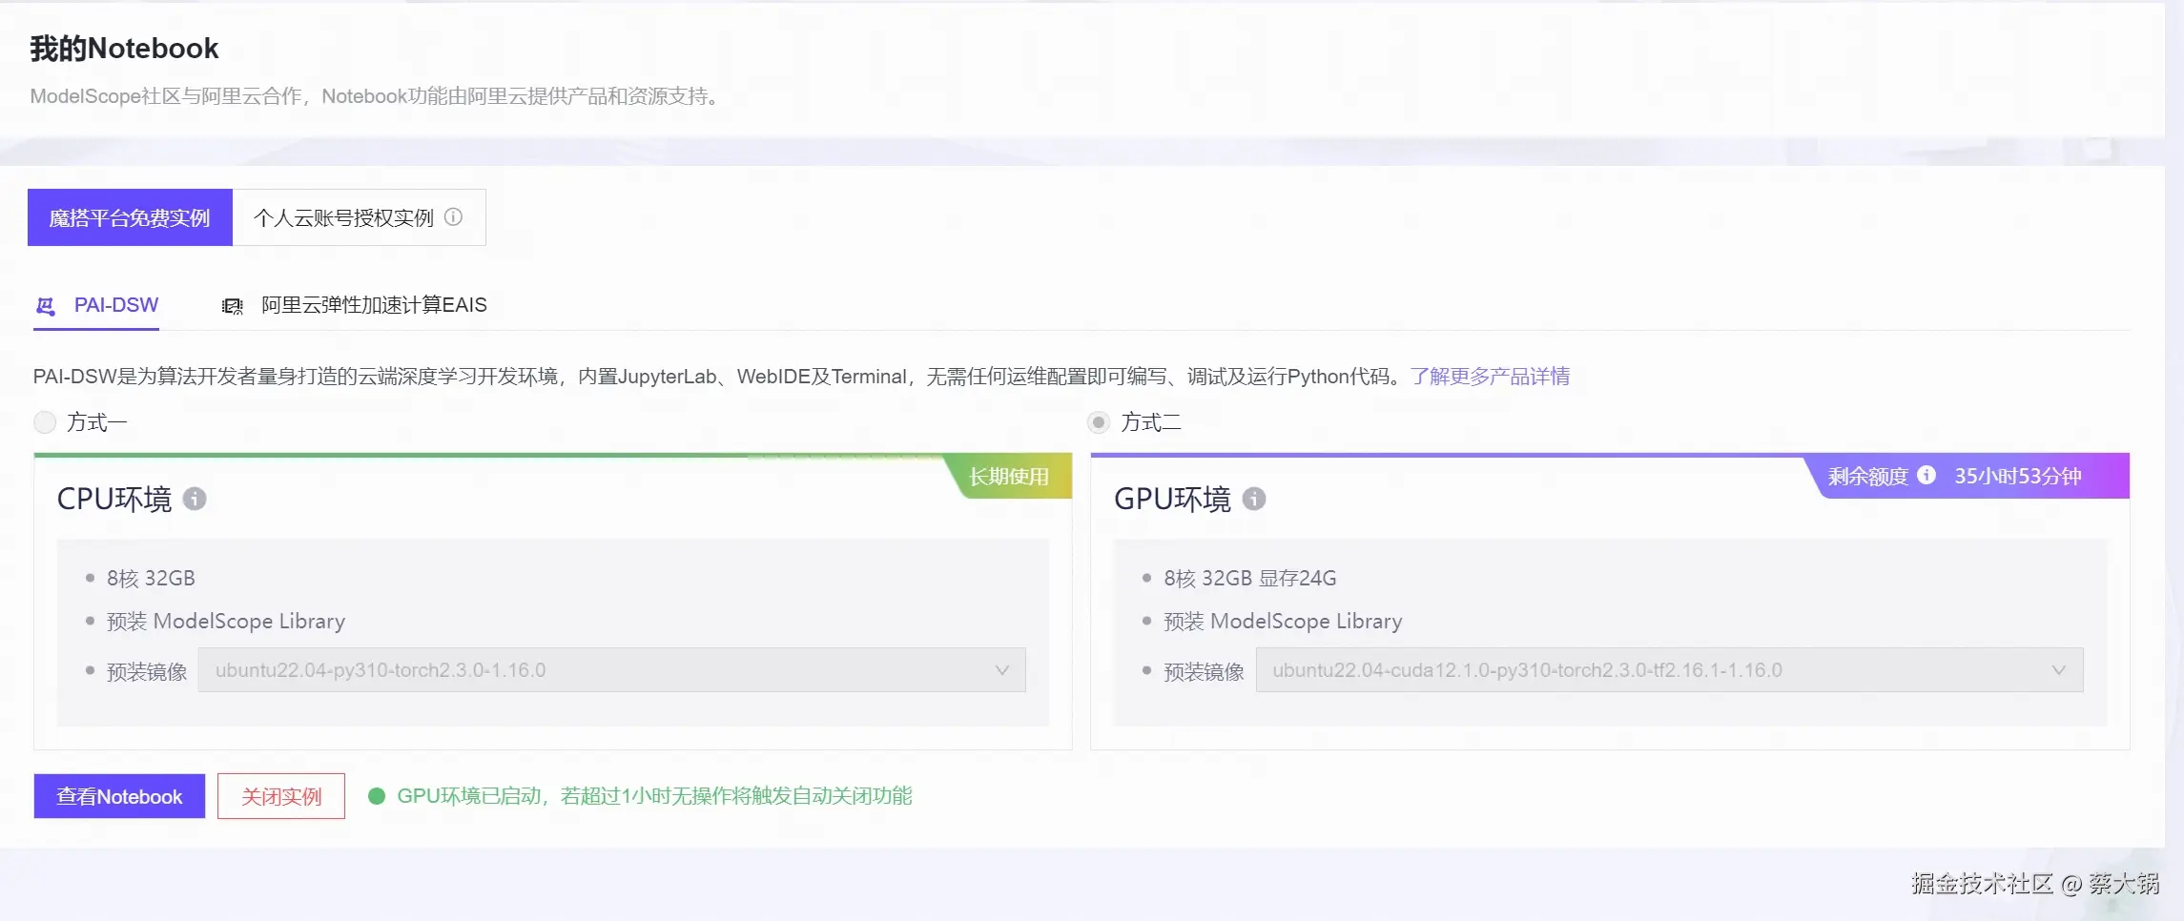Click the 阿里云弹性加速计算EAIS tab icon

point(232,305)
